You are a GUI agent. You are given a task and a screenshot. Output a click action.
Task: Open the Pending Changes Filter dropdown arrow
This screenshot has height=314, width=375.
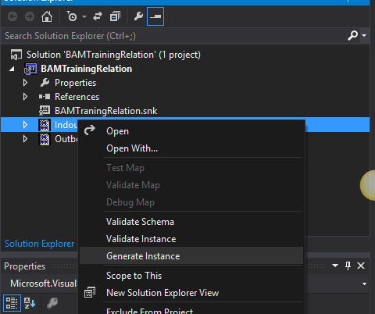coord(84,16)
